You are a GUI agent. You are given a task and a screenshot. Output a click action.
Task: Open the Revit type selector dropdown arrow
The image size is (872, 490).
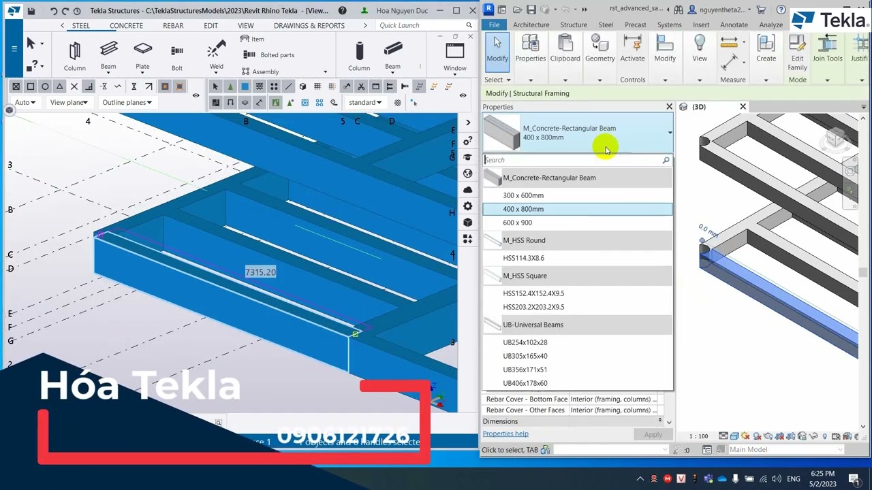pos(670,133)
